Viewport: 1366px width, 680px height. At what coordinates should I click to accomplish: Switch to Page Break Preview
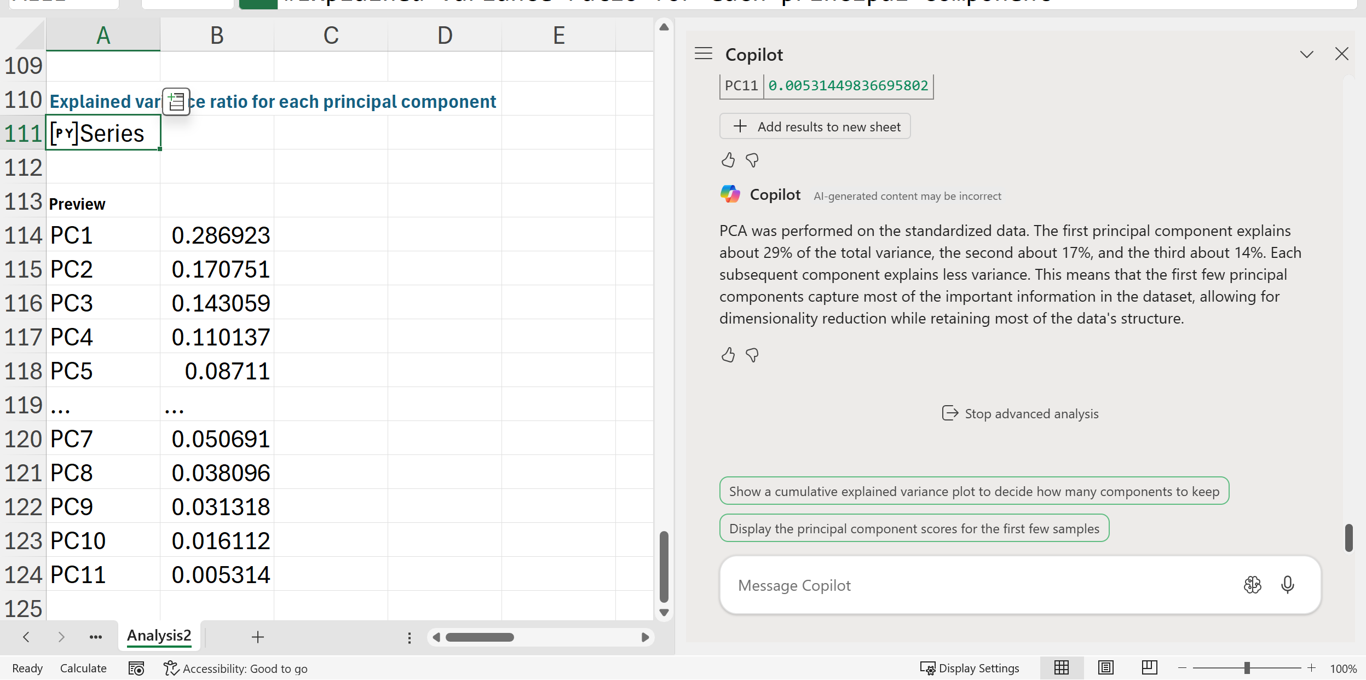click(x=1149, y=668)
